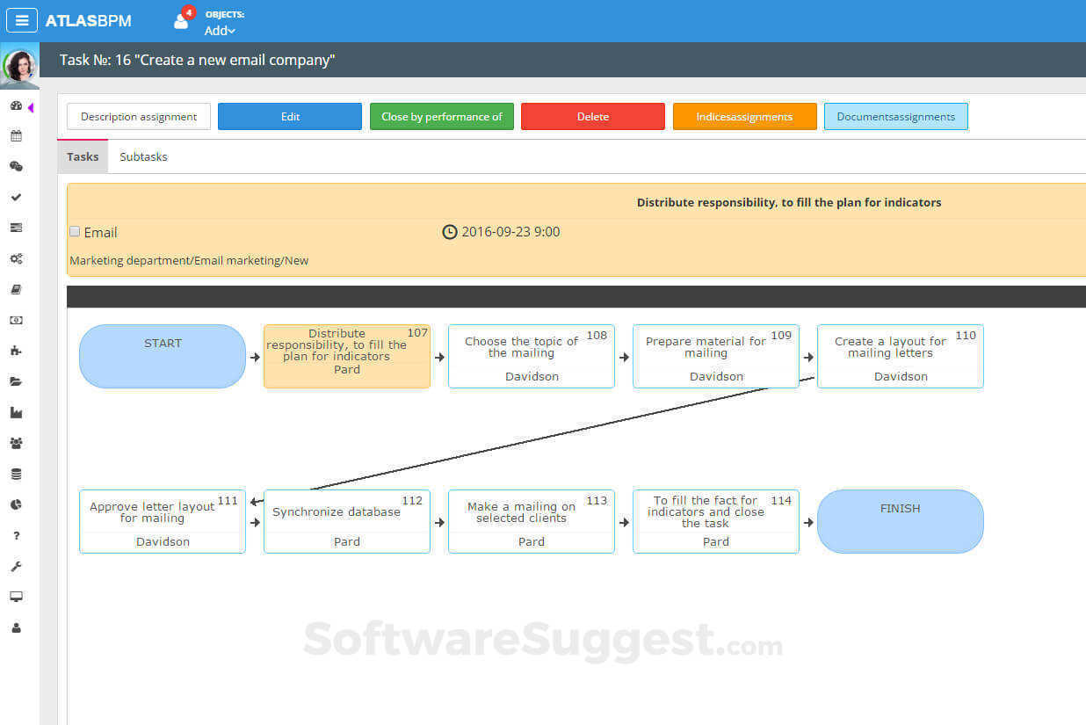This screenshot has width=1086, height=725.
Task: Click the red Delete button
Action: (x=592, y=116)
